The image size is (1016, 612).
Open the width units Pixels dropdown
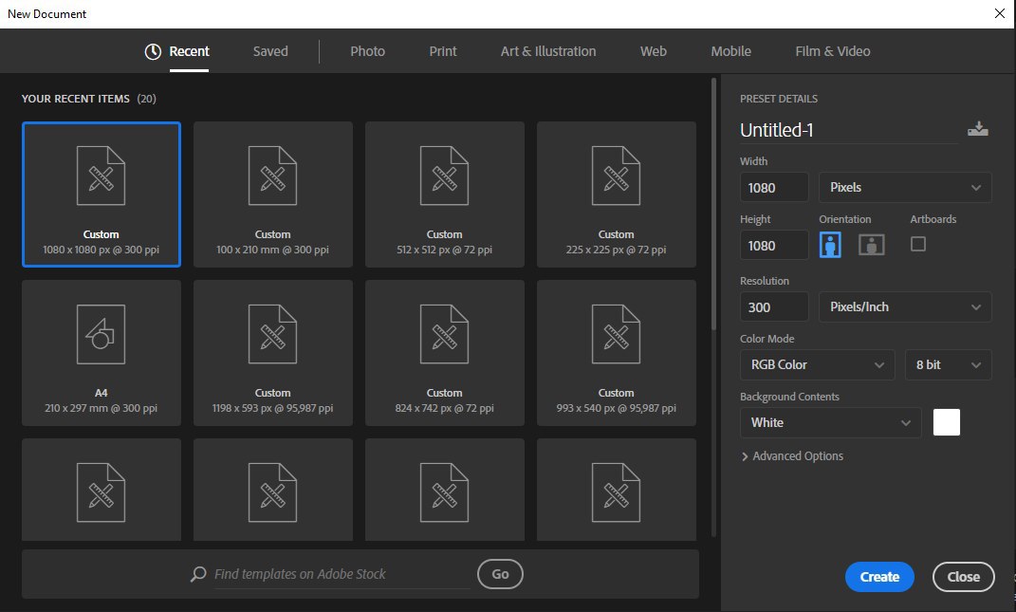pos(905,187)
